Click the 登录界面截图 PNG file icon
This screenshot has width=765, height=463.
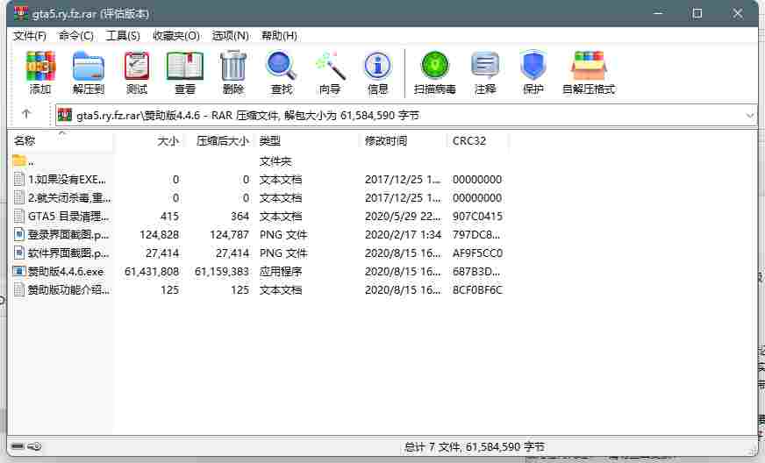pos(19,235)
